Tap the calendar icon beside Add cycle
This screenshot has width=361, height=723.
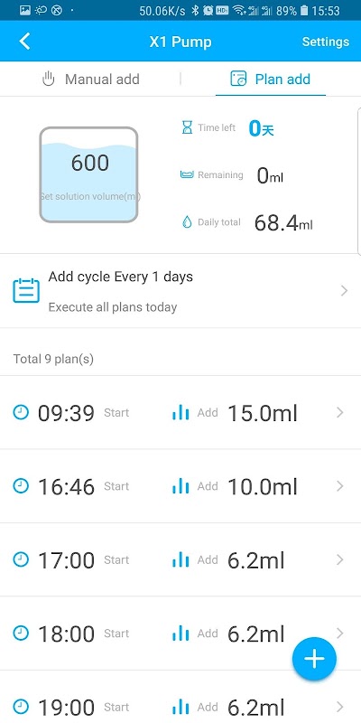point(26,290)
